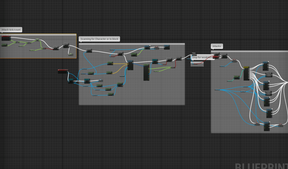
Task: Select the green node with teal wire in Attacks
Action: pos(236,77)
